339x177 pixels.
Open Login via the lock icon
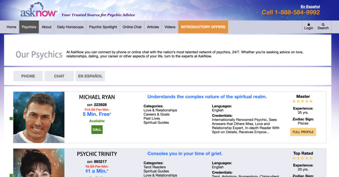tap(309, 27)
